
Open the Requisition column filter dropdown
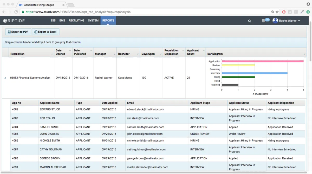(x=52, y=54)
